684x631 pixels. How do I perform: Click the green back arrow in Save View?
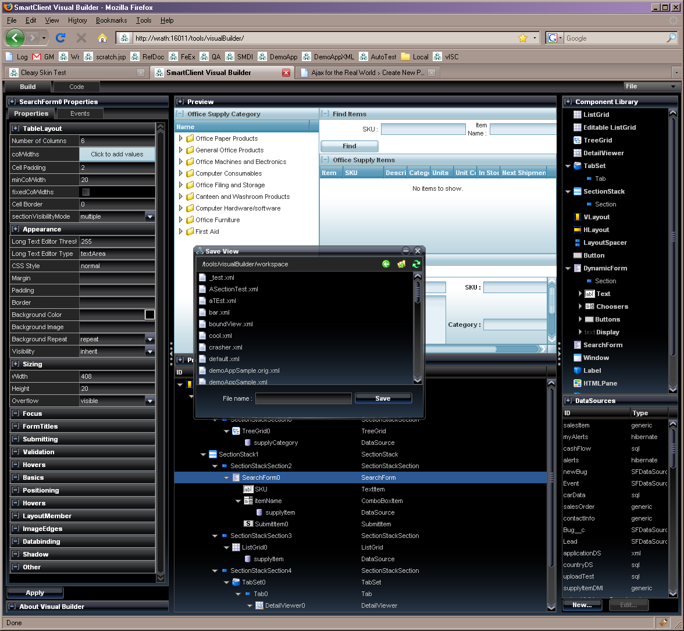[x=386, y=264]
